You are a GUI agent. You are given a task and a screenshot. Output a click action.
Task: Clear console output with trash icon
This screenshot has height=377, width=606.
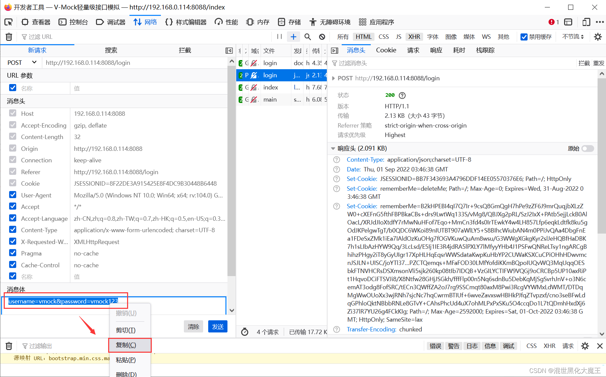(9, 346)
